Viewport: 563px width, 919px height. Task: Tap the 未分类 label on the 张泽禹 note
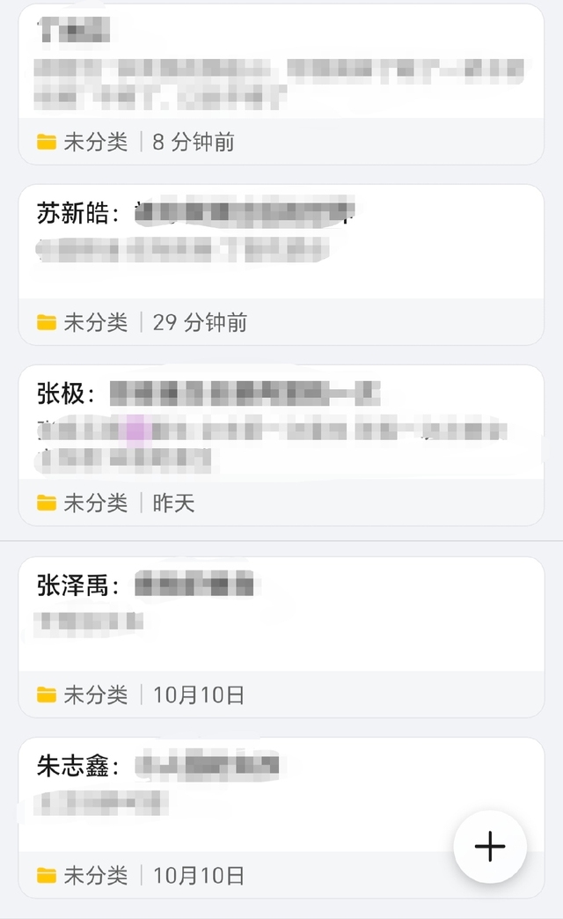pyautogui.click(x=95, y=695)
